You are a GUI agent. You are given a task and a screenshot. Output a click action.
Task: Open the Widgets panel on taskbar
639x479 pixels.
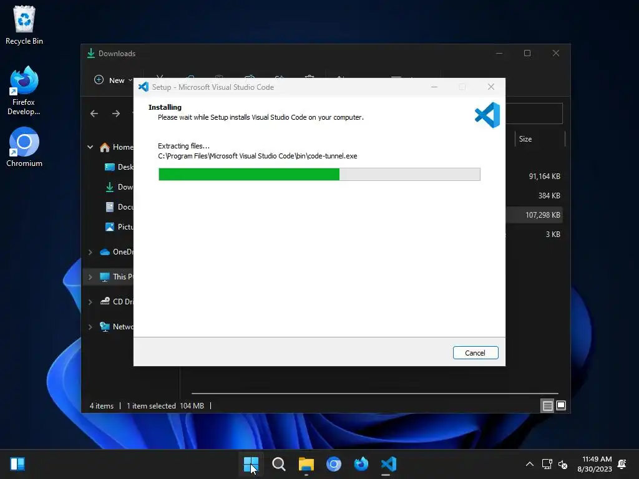(x=17, y=464)
